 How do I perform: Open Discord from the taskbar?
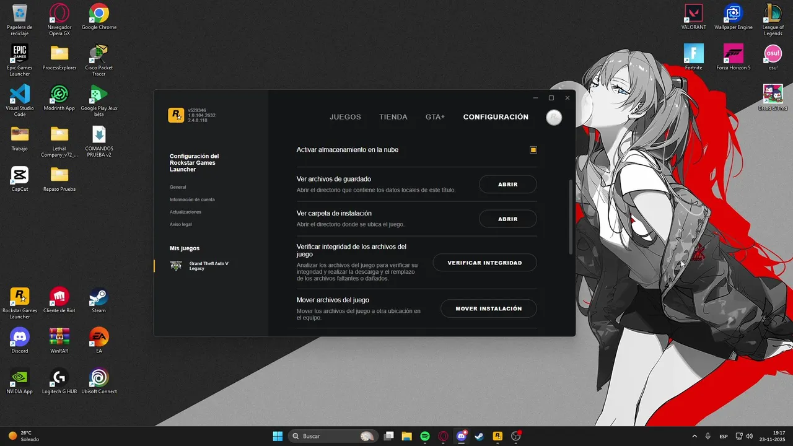462,436
